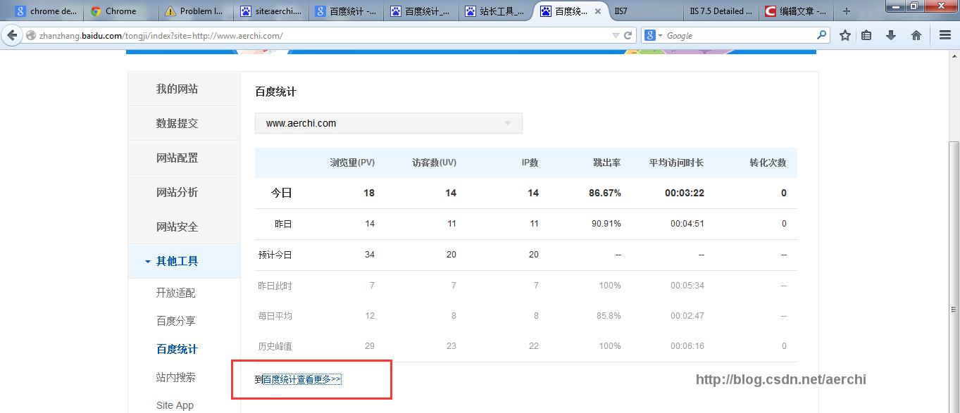The width and height of the screenshot is (960, 413).
Task: Click yesterday's duration 00:04:51
Action: 687,224
